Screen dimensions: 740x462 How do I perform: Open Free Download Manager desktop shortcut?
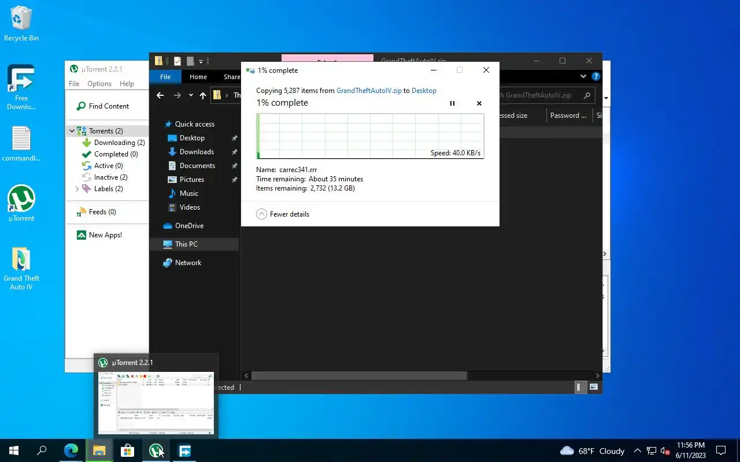coord(21,87)
